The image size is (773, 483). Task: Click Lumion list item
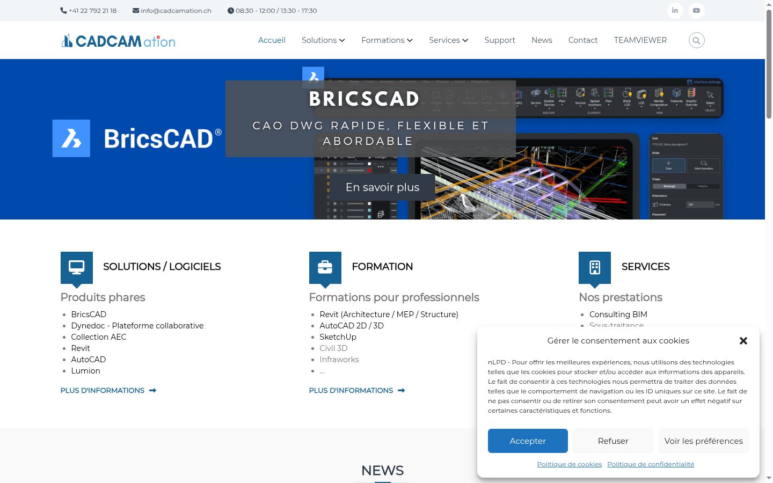pos(85,371)
